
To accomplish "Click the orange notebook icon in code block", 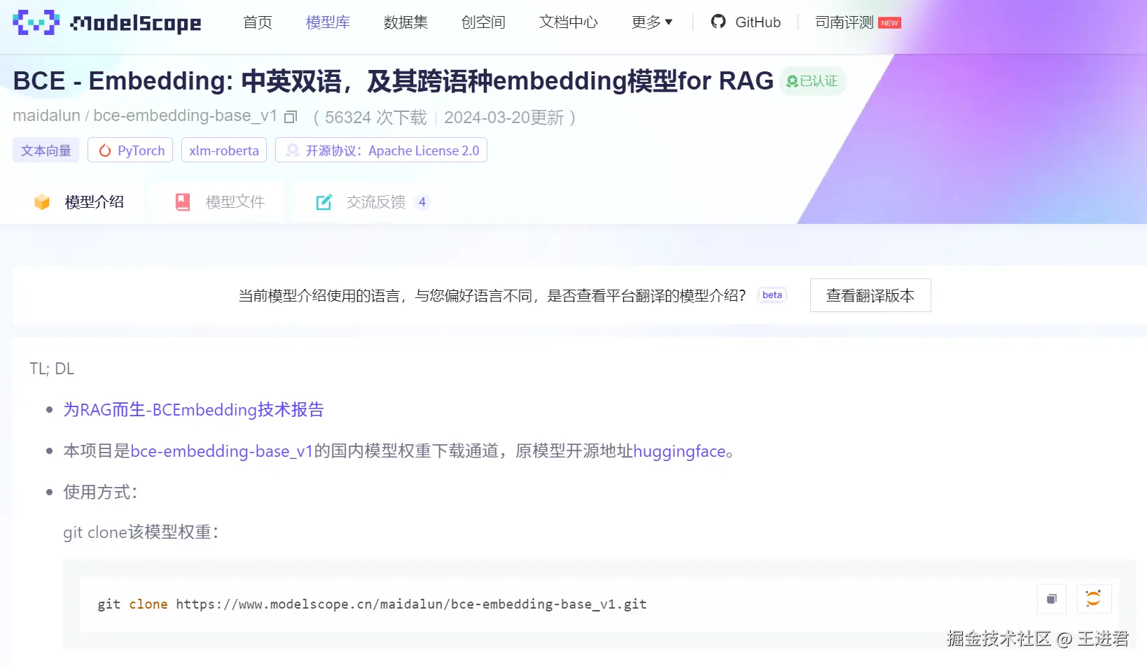I will 1094,599.
